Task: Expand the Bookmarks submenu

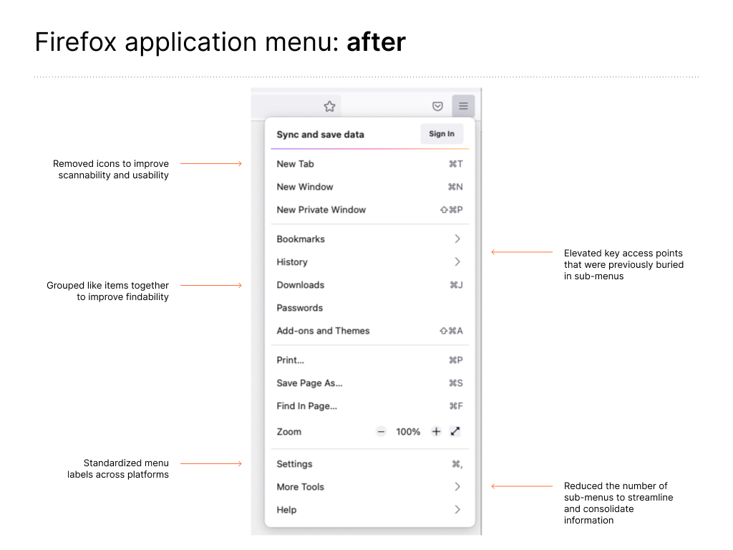Action: click(369, 239)
